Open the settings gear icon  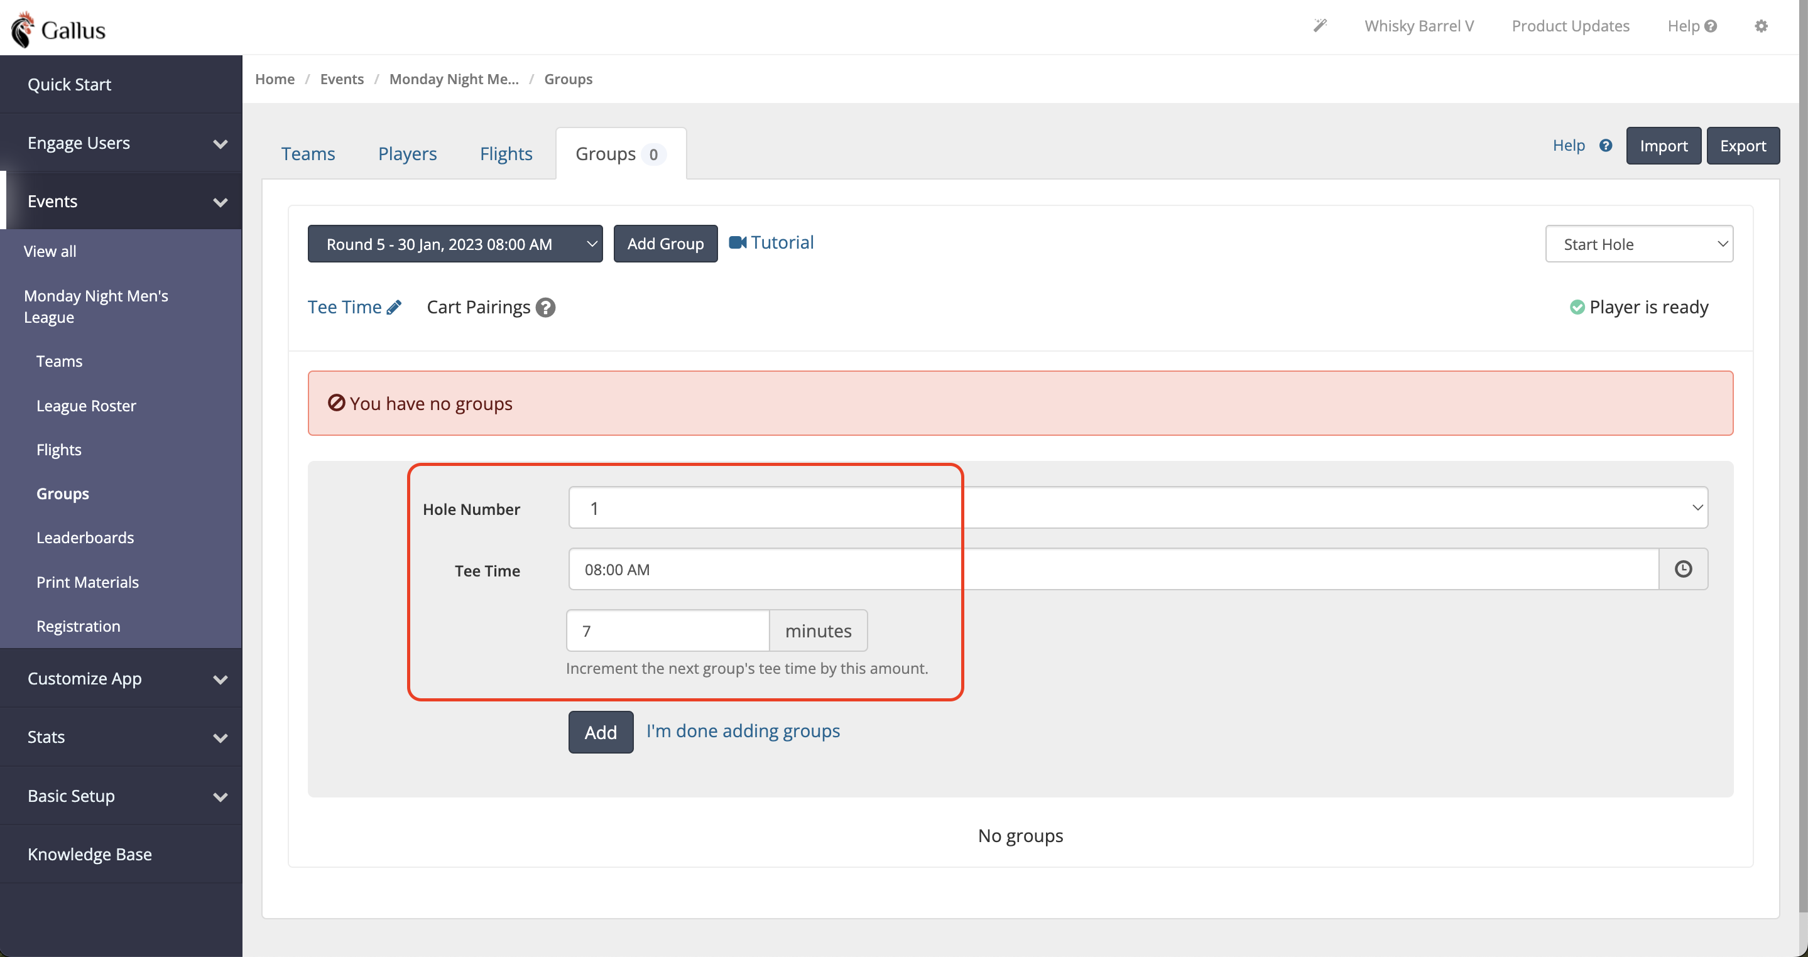click(1761, 26)
